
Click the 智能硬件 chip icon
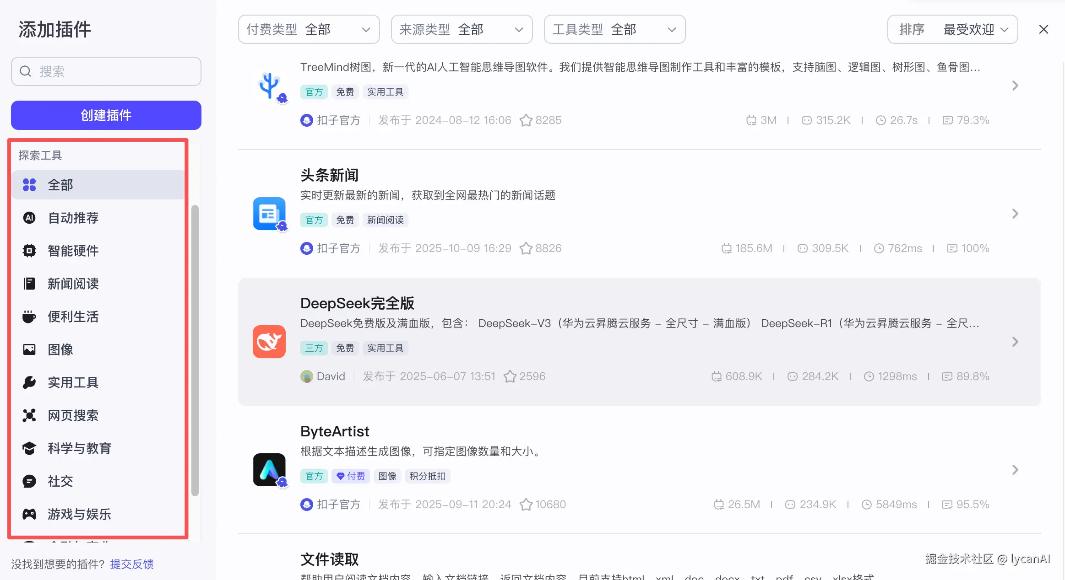point(29,250)
